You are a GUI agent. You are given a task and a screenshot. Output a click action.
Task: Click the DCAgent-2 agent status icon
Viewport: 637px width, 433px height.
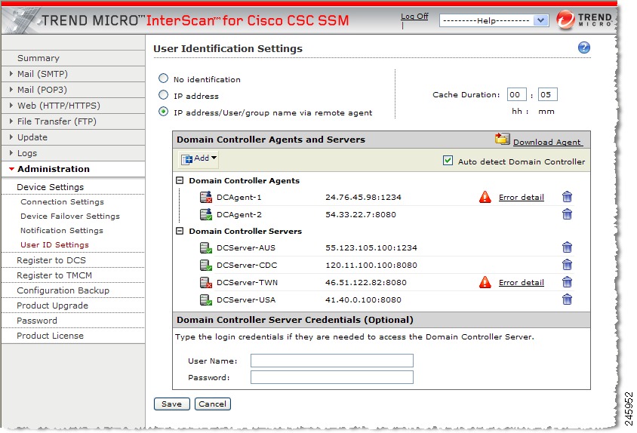coord(206,214)
